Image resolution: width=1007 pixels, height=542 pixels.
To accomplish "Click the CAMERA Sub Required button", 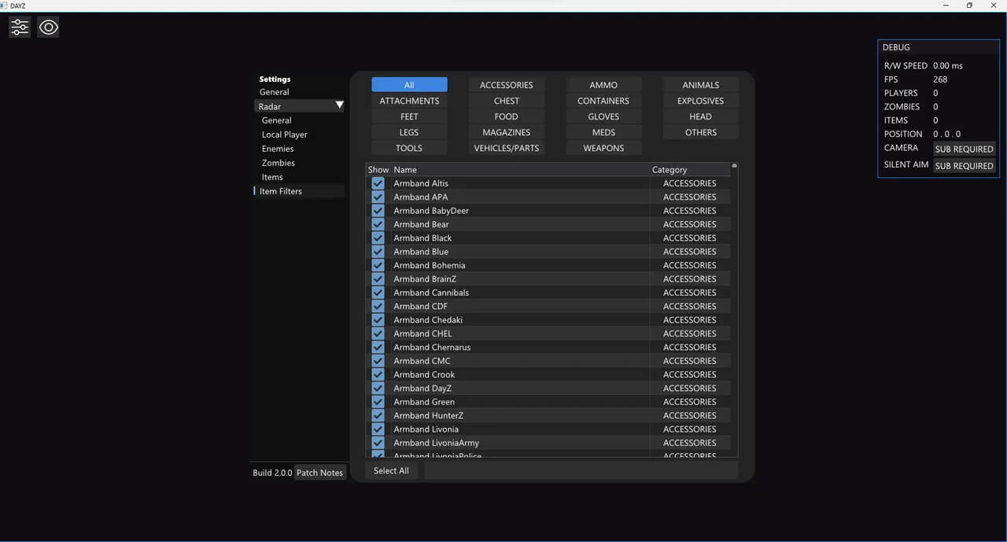I will 964,149.
